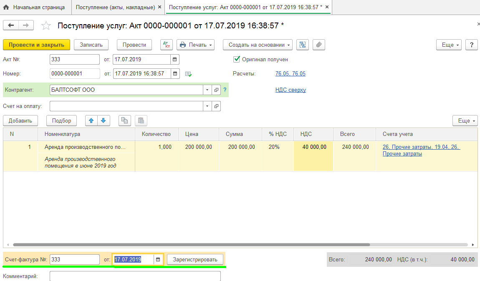Open the 76.05, 76.05 settlements link
Image resolution: width=480 pixels, height=281 pixels.
tap(290, 74)
